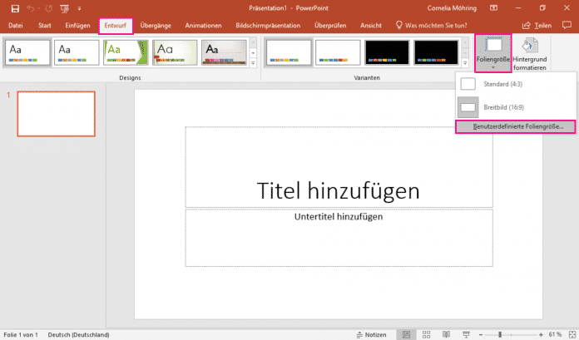Open Hintergrund formatieren tool
Viewport: 579px width, 340px height.
(x=529, y=52)
